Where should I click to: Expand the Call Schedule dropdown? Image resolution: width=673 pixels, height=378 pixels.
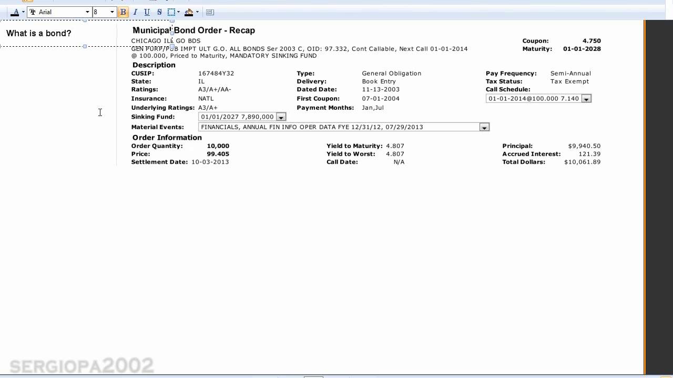coord(586,99)
